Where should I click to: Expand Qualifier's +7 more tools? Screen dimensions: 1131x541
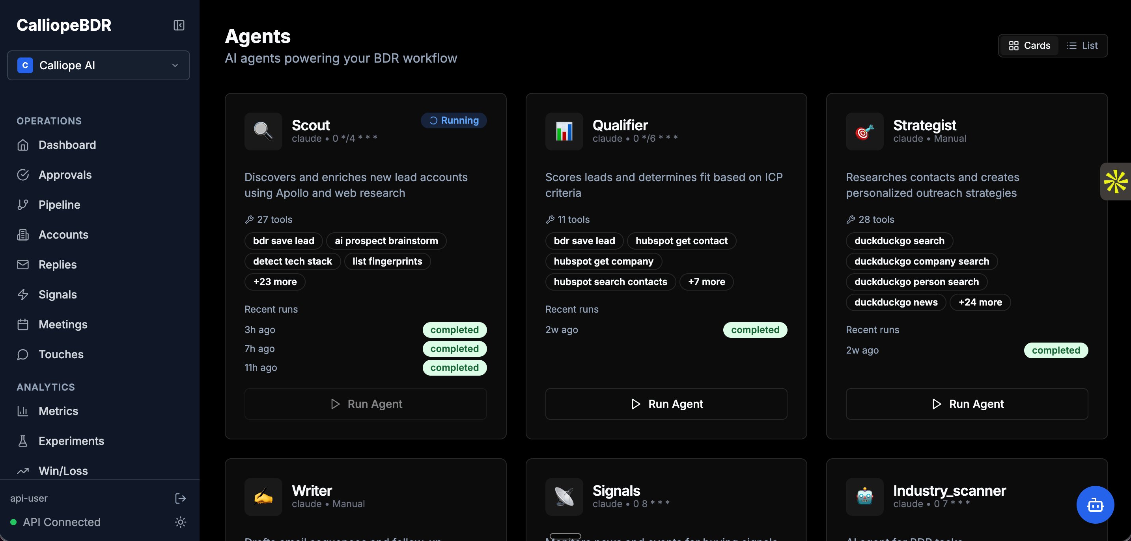[706, 282]
